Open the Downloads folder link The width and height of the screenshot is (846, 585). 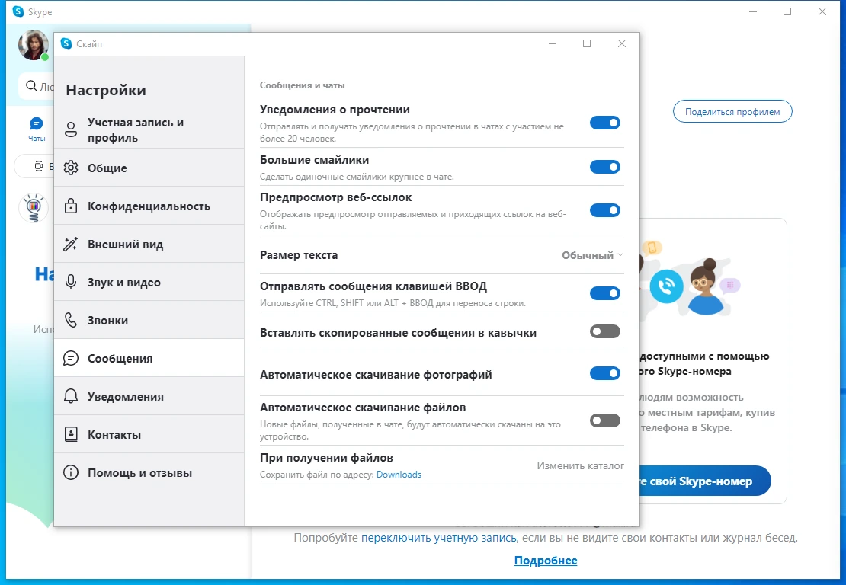(399, 475)
